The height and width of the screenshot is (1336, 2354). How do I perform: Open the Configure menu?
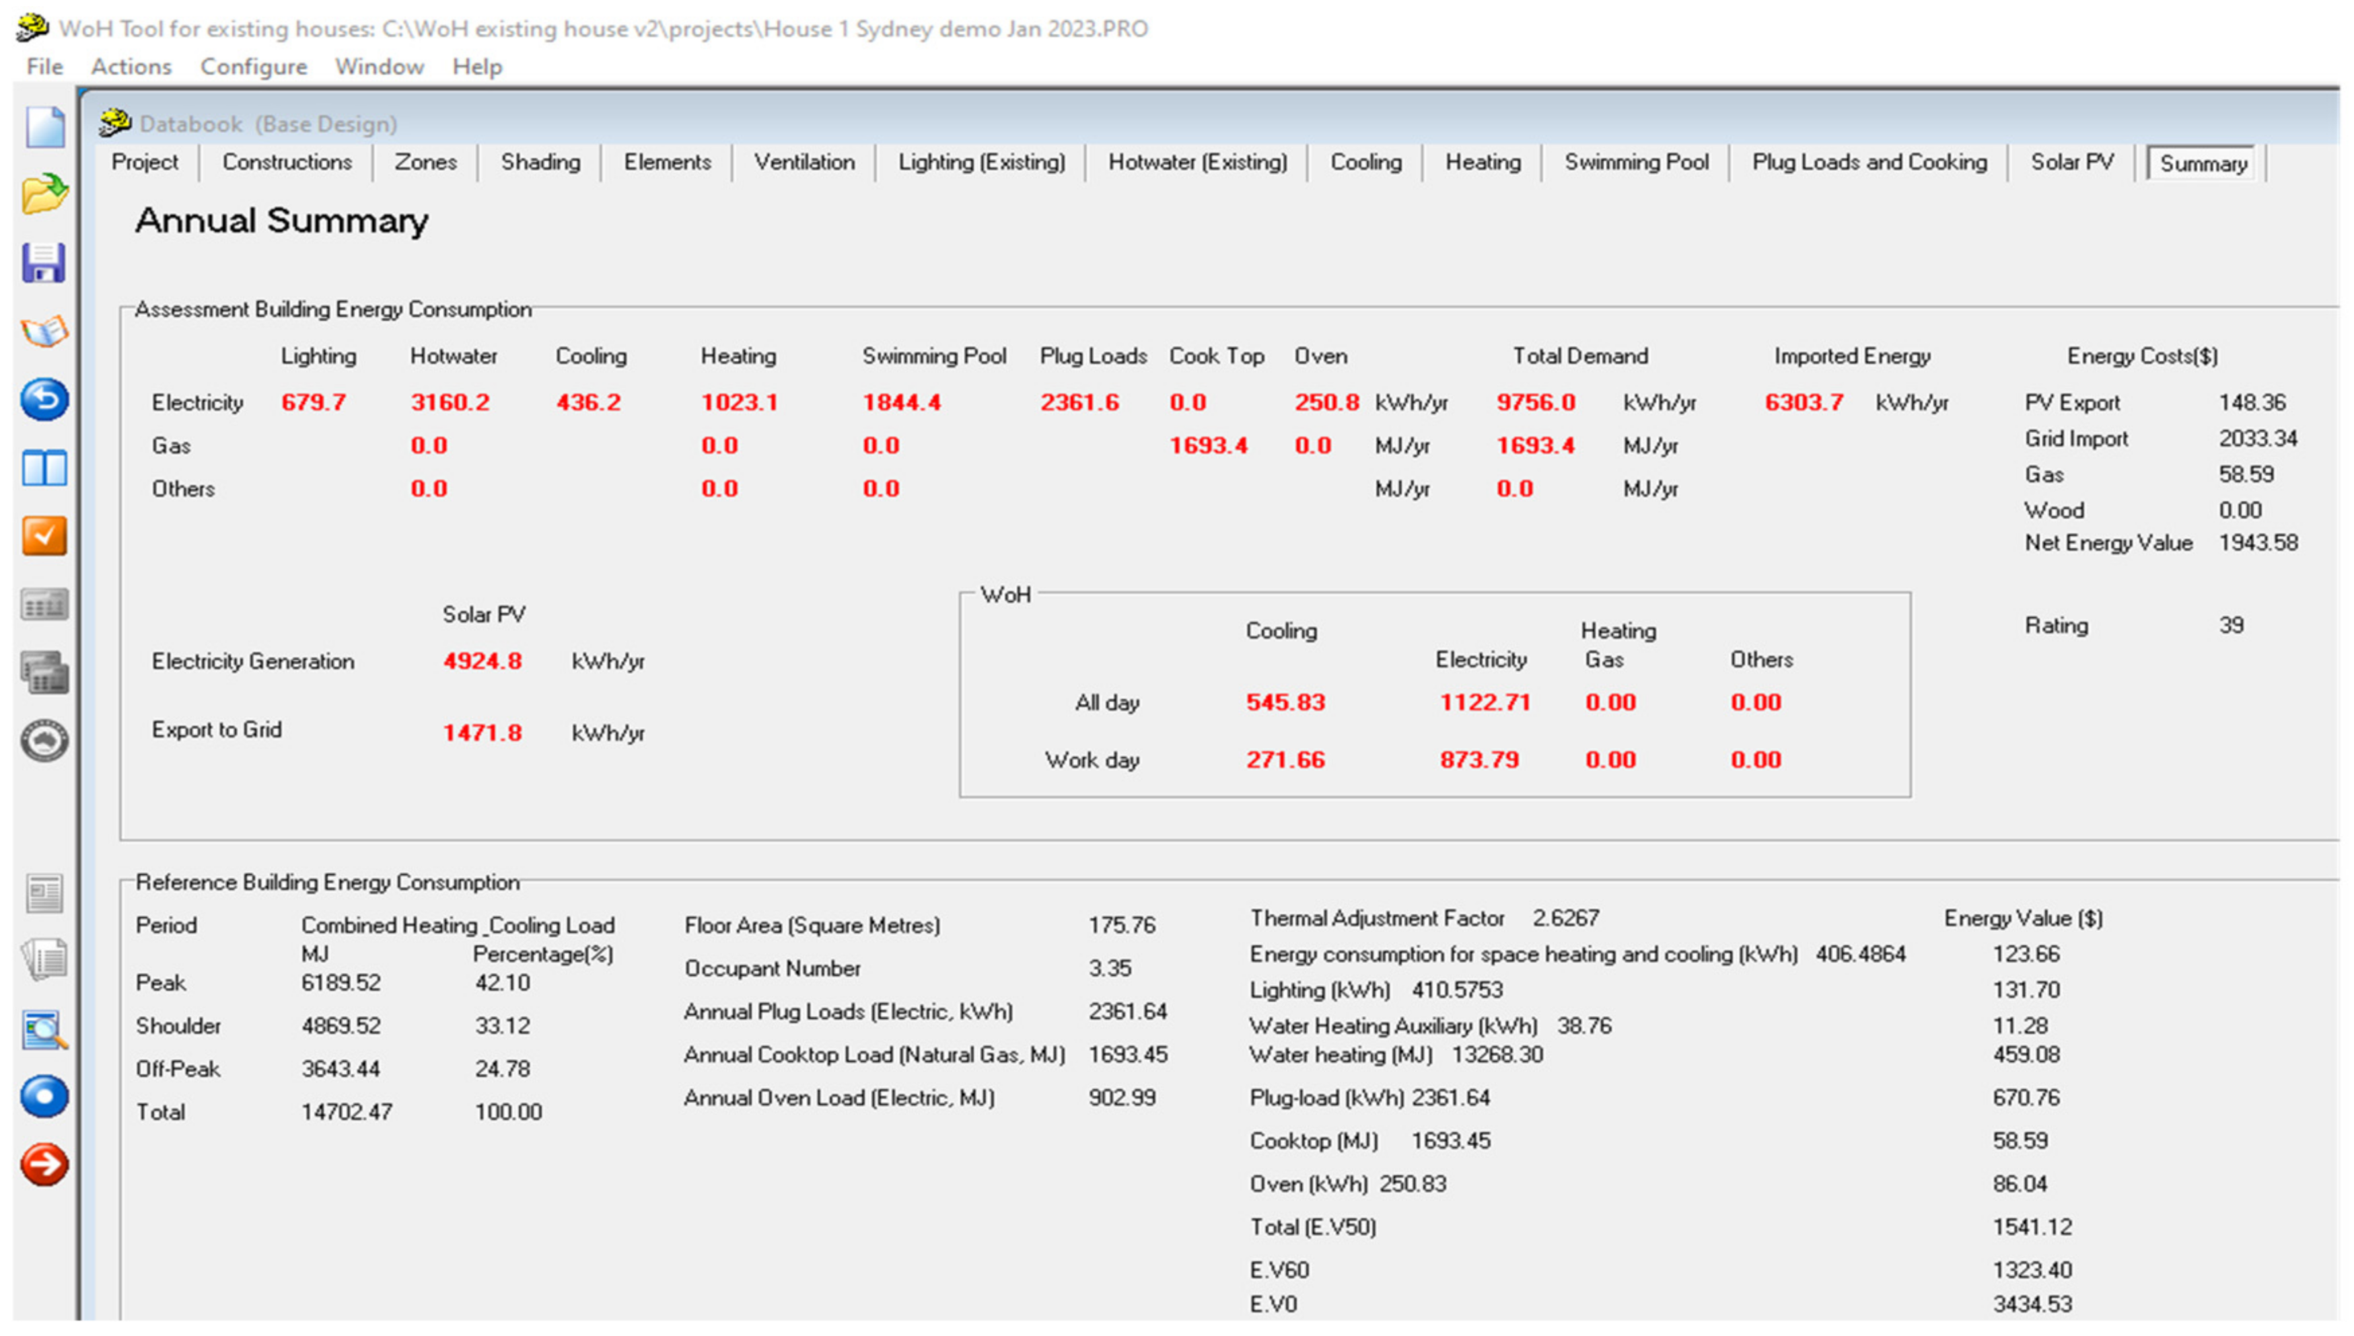click(253, 67)
